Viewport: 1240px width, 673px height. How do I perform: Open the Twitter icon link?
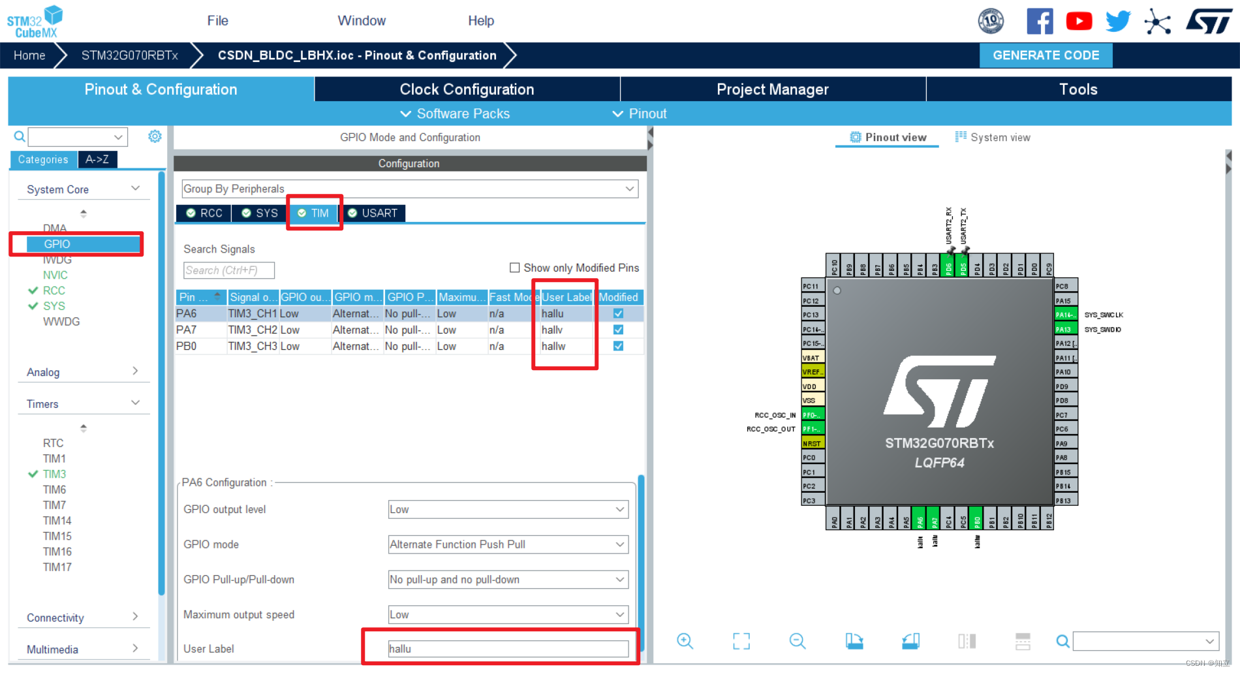pos(1118,21)
